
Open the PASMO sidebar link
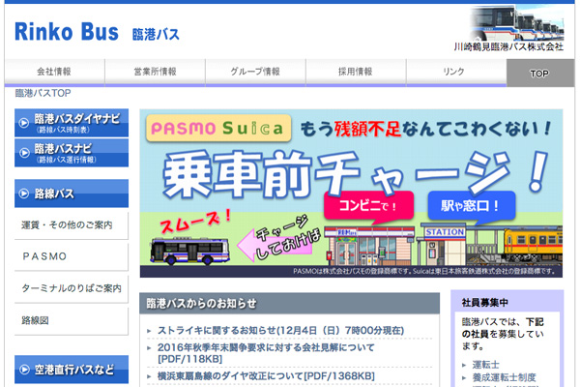tap(71, 256)
